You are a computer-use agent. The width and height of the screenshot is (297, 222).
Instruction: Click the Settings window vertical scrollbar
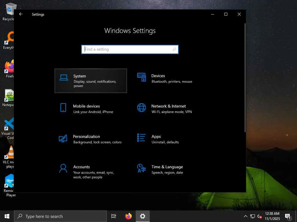245,78
